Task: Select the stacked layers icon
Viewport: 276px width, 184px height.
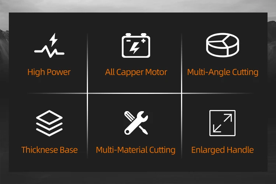Action: point(49,123)
